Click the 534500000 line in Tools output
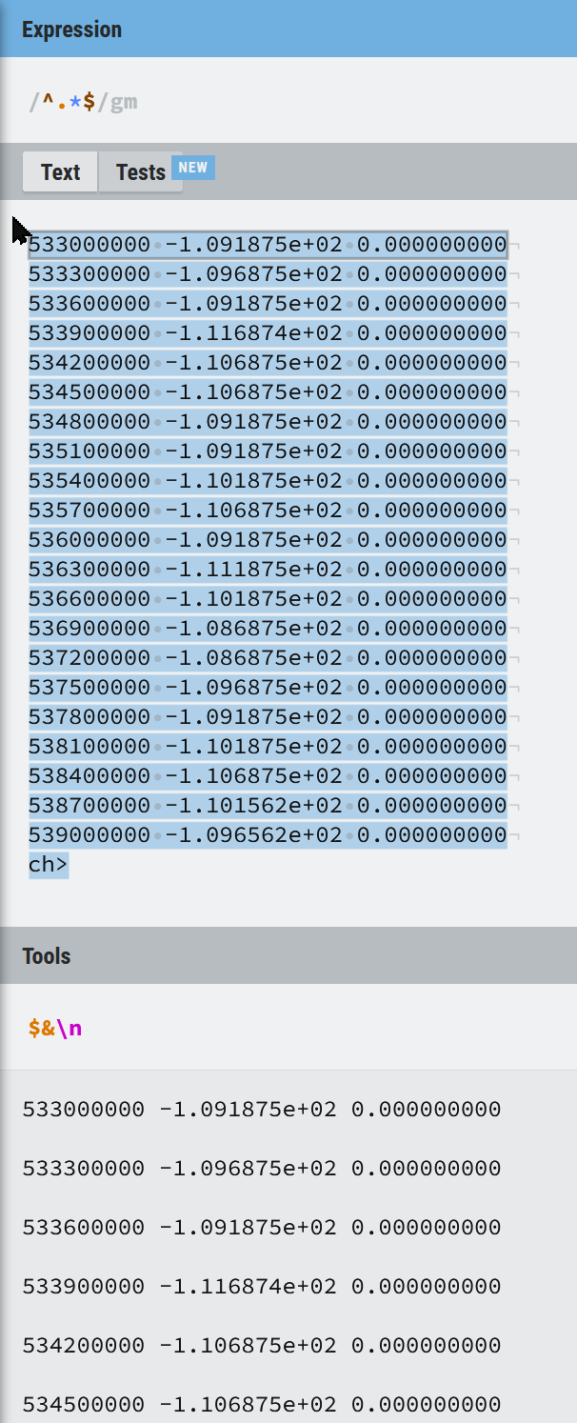This screenshot has width=577, height=1423. point(262,1405)
